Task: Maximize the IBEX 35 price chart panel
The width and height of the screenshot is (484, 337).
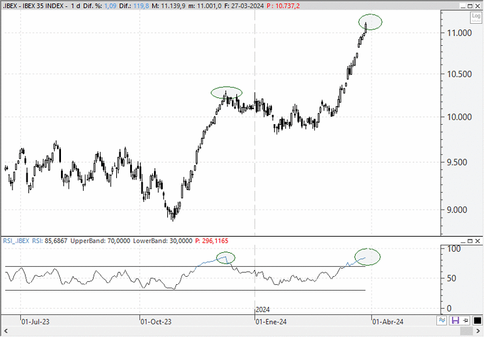Action: click(470, 6)
